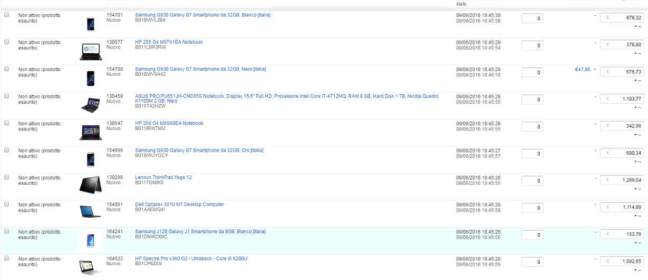The width and height of the screenshot is (648, 280).
Task: Check the Lenovo ThinkPad Yoga 12 row checkbox
Action: pos(7,177)
